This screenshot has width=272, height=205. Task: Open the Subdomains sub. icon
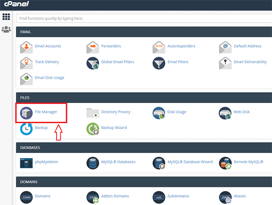coord(159,197)
